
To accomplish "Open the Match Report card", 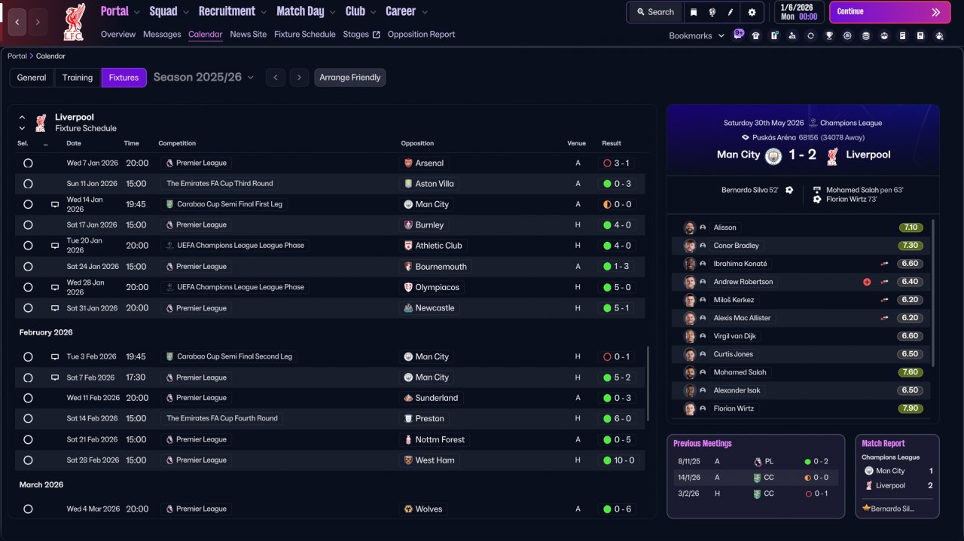I will pyautogui.click(x=897, y=476).
